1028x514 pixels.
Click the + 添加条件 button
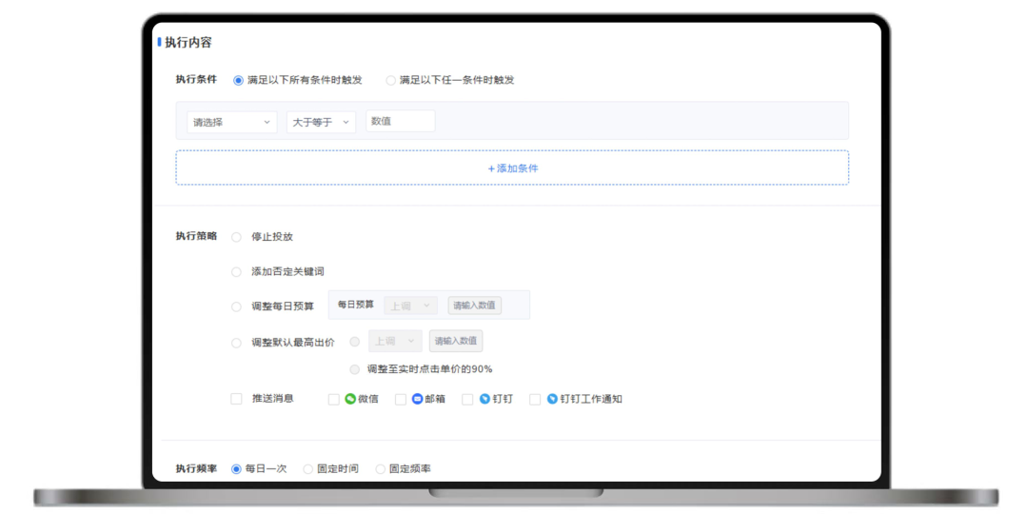512,168
